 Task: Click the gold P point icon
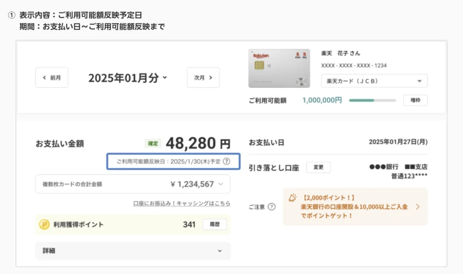pyautogui.click(x=44, y=224)
